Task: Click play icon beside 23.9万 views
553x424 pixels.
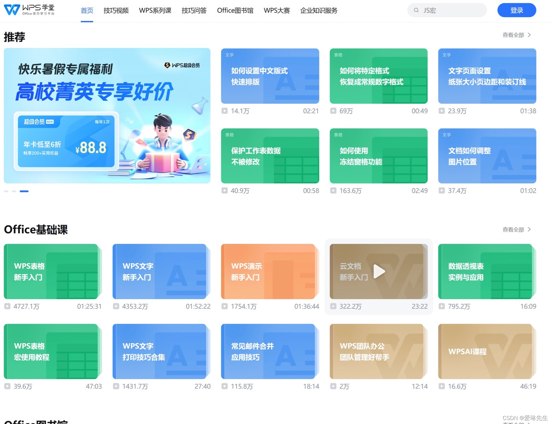Action: [x=442, y=111]
